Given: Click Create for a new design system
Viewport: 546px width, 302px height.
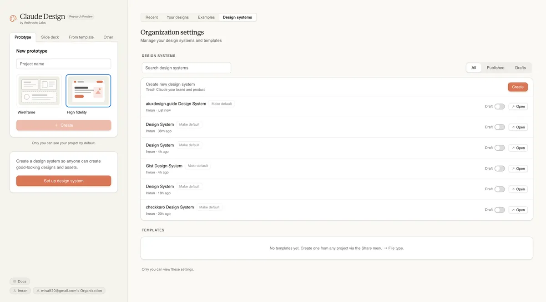Looking at the screenshot, I should (517, 87).
